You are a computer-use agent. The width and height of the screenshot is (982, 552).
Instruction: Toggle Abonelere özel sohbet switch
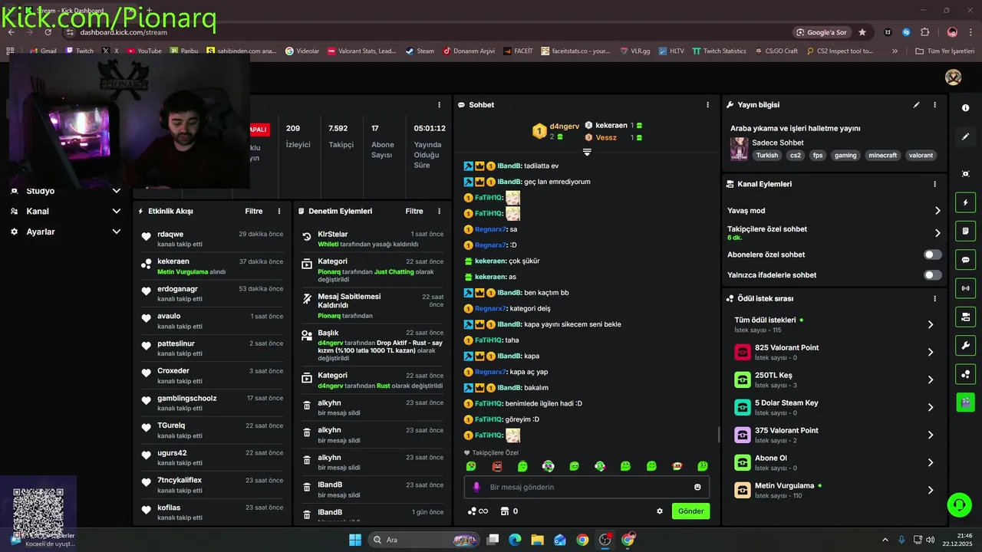point(932,255)
